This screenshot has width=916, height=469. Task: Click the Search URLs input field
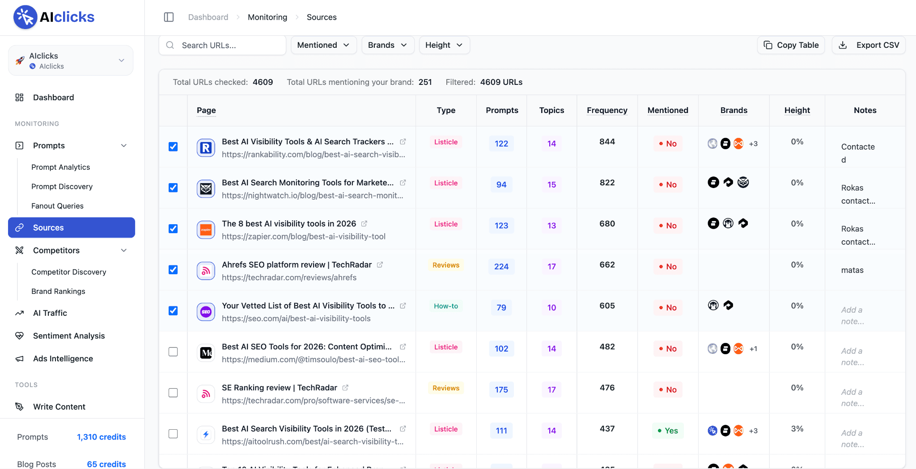tap(222, 45)
